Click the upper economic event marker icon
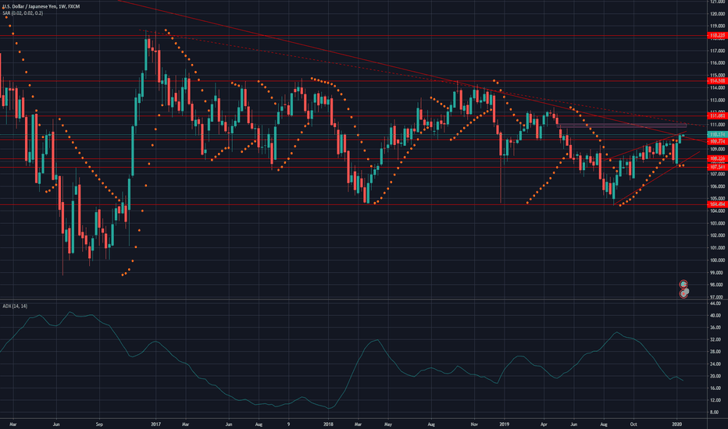Screen dimensions: 728x429 [683, 285]
